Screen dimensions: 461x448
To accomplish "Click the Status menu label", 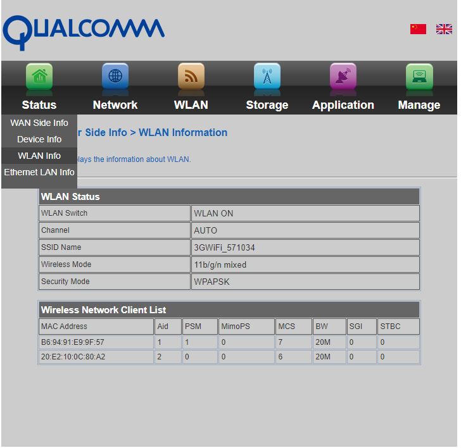I will click(39, 105).
